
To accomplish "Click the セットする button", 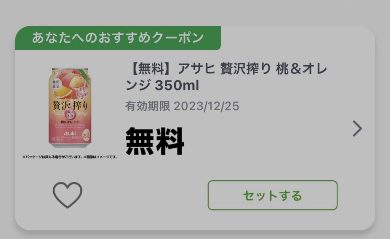I will click(x=273, y=195).
